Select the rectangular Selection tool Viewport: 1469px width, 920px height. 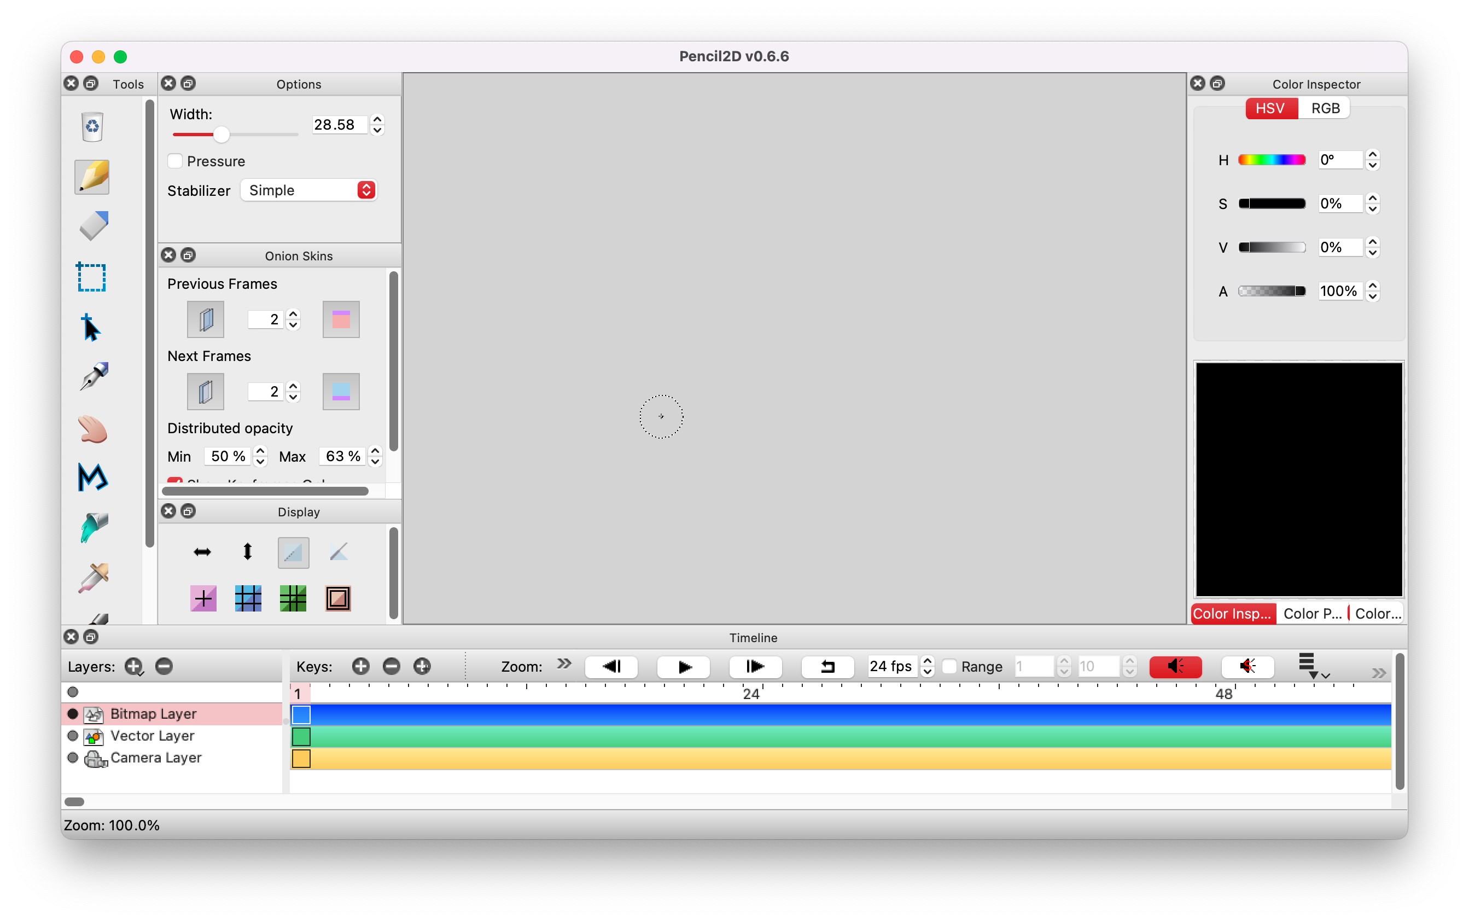[91, 277]
